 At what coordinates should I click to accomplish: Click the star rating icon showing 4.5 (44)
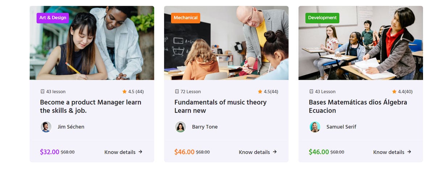pyautogui.click(x=124, y=92)
